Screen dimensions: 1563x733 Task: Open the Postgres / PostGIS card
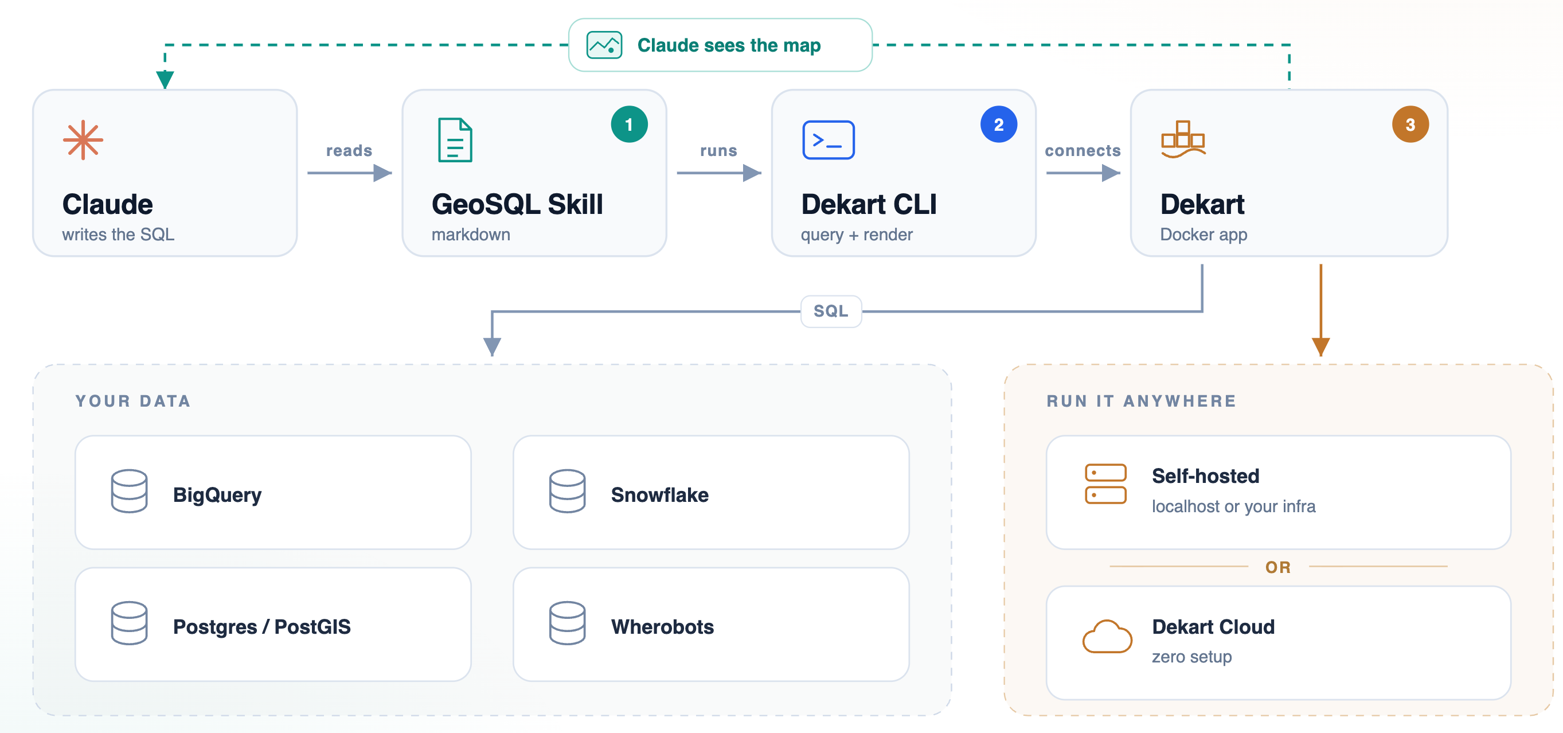273,625
